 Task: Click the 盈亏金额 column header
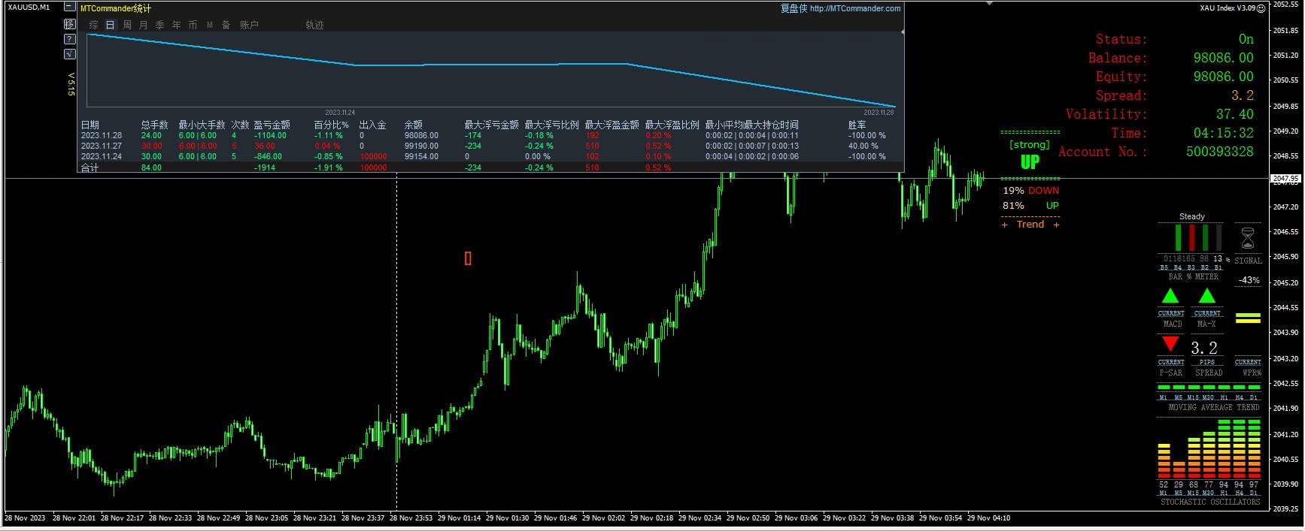(x=272, y=125)
